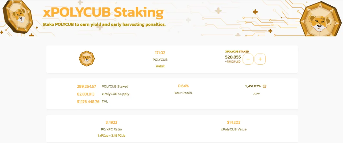Open the APY calculator icon

pyautogui.click(x=264, y=86)
